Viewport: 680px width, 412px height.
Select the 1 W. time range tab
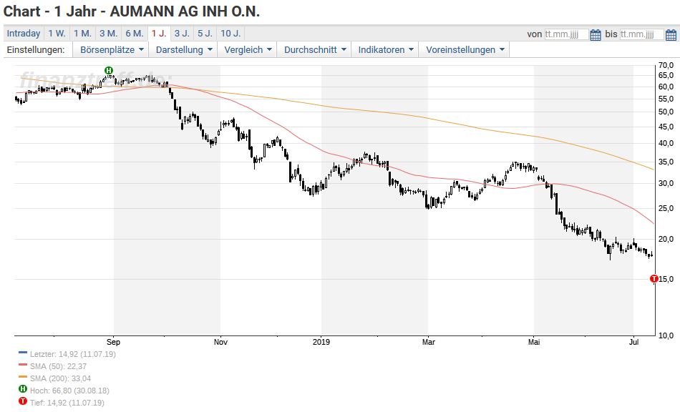[57, 34]
